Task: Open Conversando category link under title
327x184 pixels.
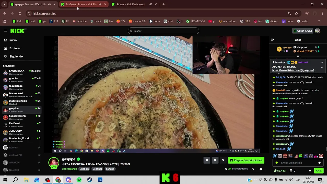Action: pyautogui.click(x=69, y=169)
